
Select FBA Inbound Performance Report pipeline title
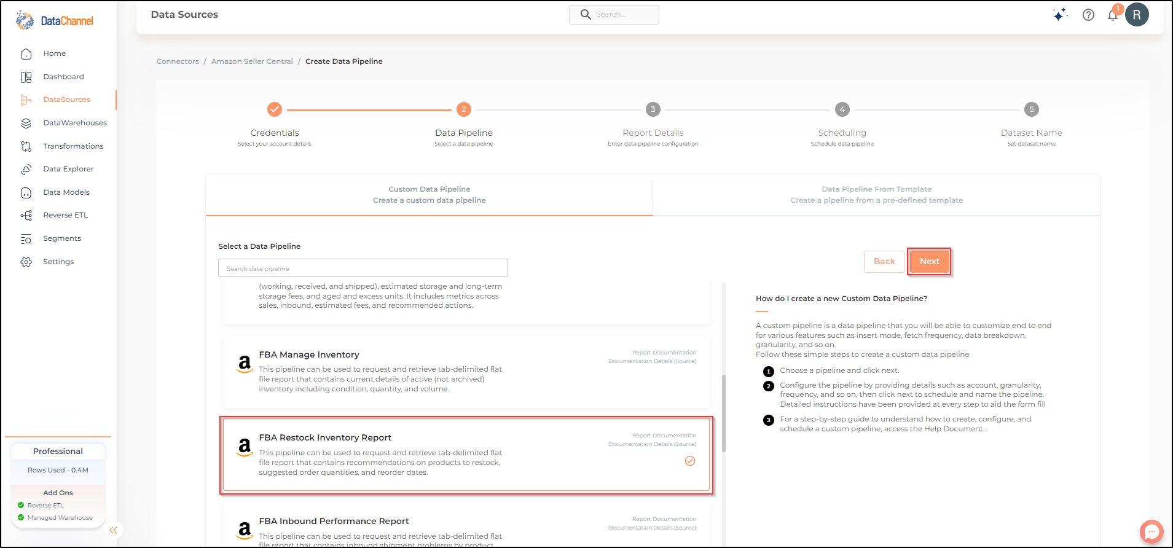(334, 521)
